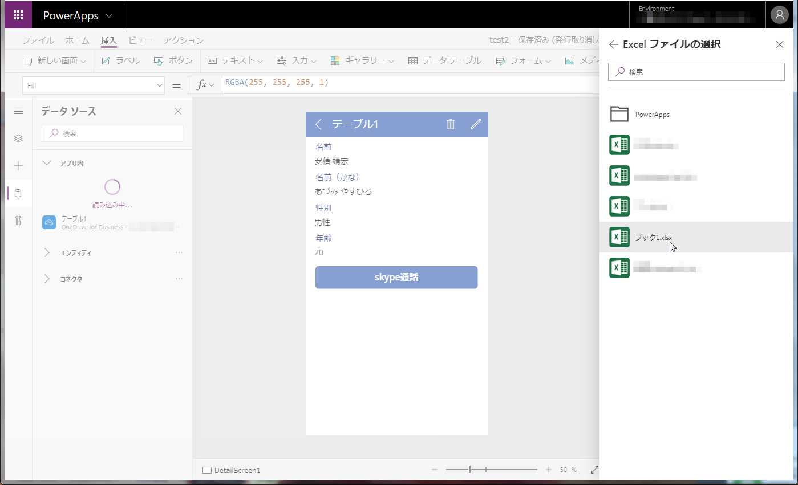Switch to the アクション tab
798x485 pixels.
pos(184,40)
